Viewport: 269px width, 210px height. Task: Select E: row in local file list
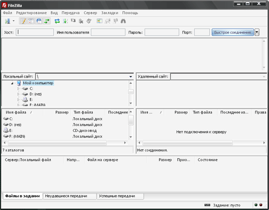point(65,130)
